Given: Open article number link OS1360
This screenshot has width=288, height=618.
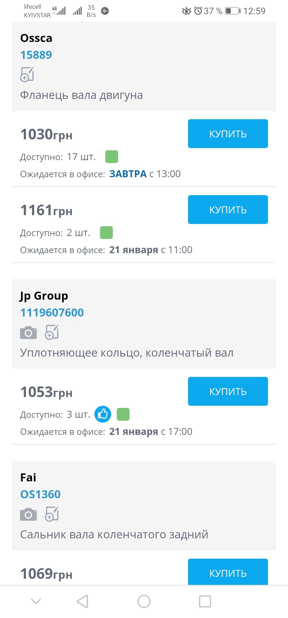Looking at the screenshot, I should pos(41,494).
